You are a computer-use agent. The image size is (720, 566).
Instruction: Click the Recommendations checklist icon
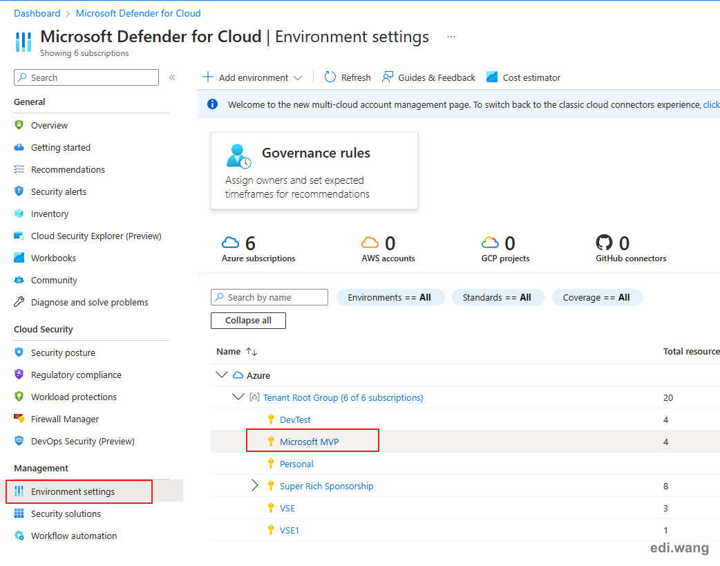(19, 169)
